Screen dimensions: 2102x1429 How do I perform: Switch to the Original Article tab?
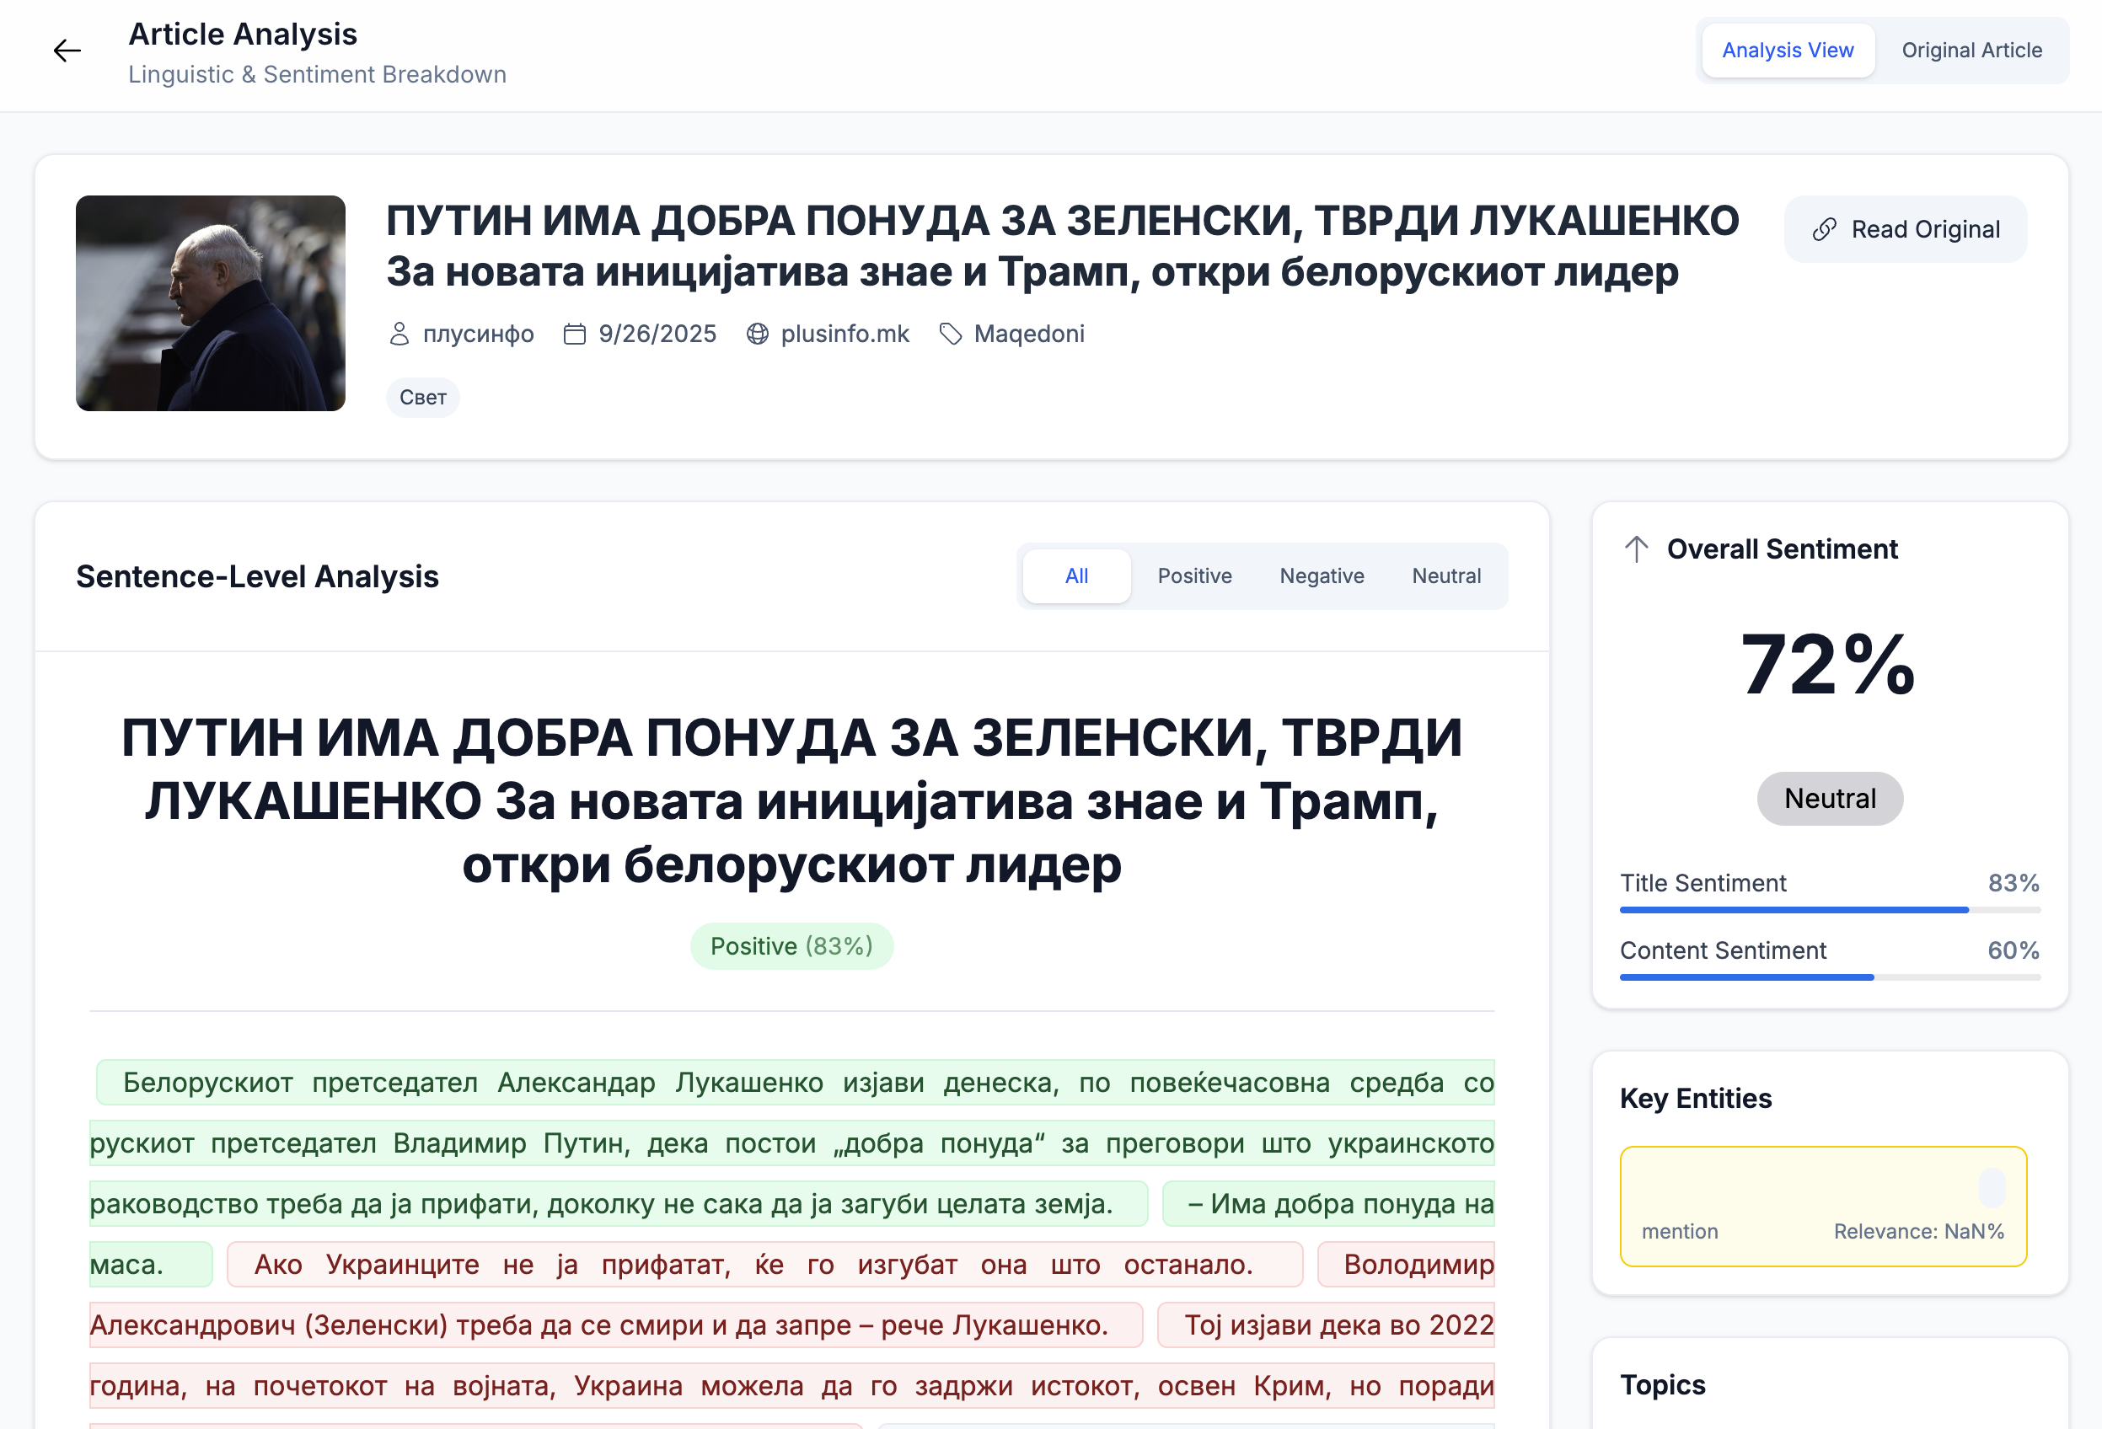pyautogui.click(x=1973, y=51)
